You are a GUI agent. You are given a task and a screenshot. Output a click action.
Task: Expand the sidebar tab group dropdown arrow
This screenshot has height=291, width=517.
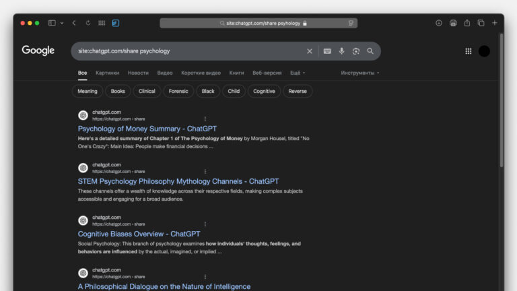click(62, 23)
